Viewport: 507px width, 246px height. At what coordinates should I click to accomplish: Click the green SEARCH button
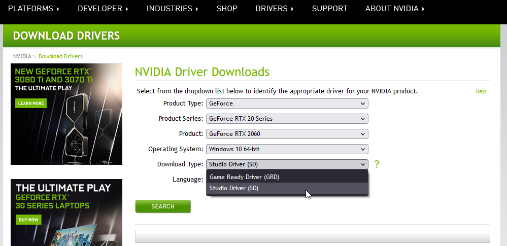coord(163,206)
